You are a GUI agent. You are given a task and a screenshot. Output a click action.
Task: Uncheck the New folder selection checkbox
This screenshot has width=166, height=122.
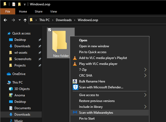(49, 30)
